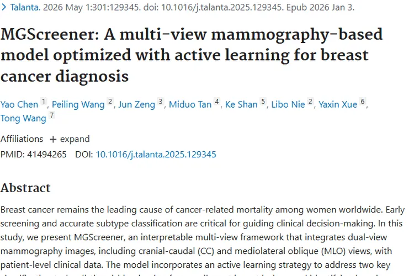Click affiliation superscript 6 after Yaxin Xue
This screenshot has height=276, width=414.
pyautogui.click(x=363, y=102)
